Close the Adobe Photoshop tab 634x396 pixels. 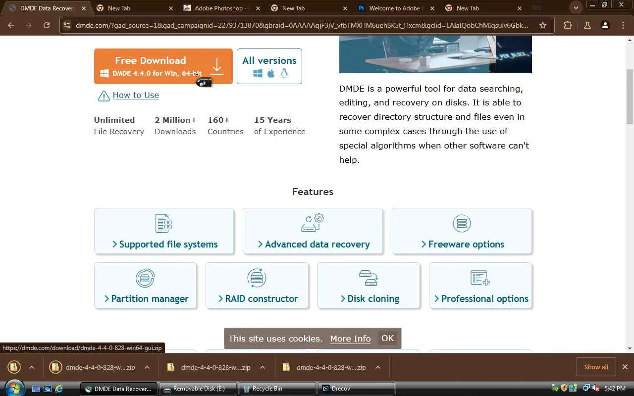(258, 8)
